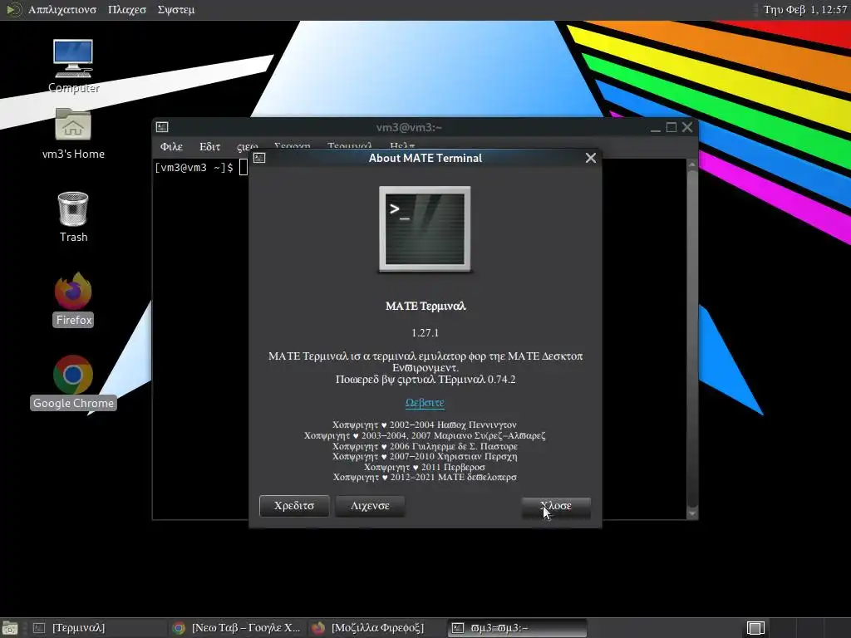This screenshot has width=851, height=638.
Task: Click the About dialog title bar icon
Action: pos(259,158)
